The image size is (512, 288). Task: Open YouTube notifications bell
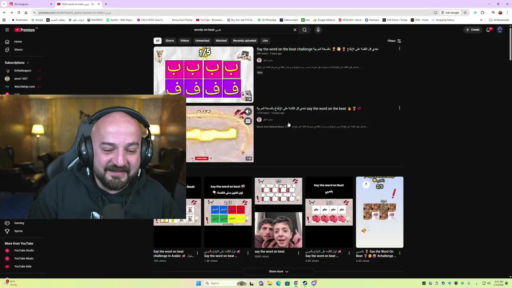(488, 30)
